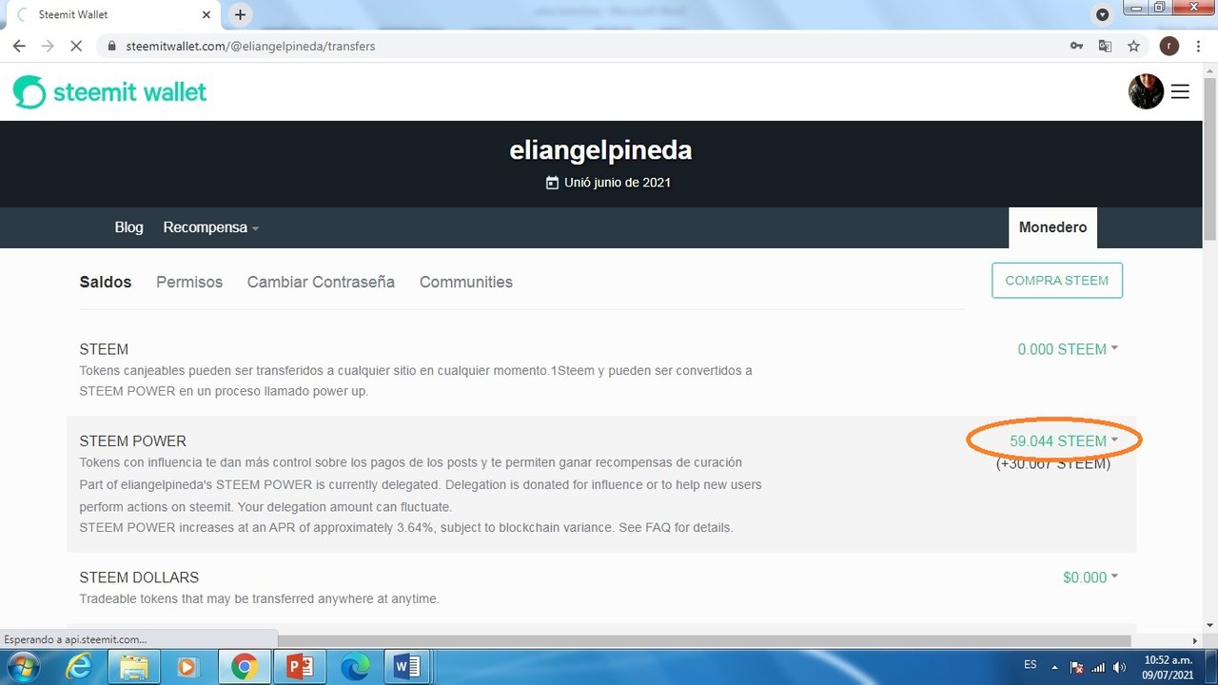1218x685 pixels.
Task: Close the Steemit Wallet browser tab
Action: (206, 15)
